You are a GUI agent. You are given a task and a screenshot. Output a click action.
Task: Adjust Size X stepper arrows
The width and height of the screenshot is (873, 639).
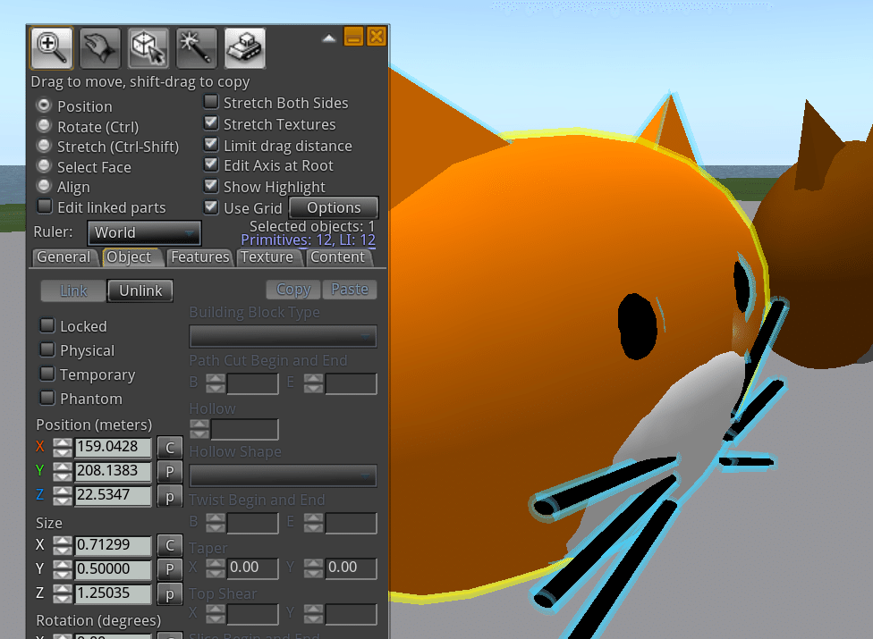(63, 545)
